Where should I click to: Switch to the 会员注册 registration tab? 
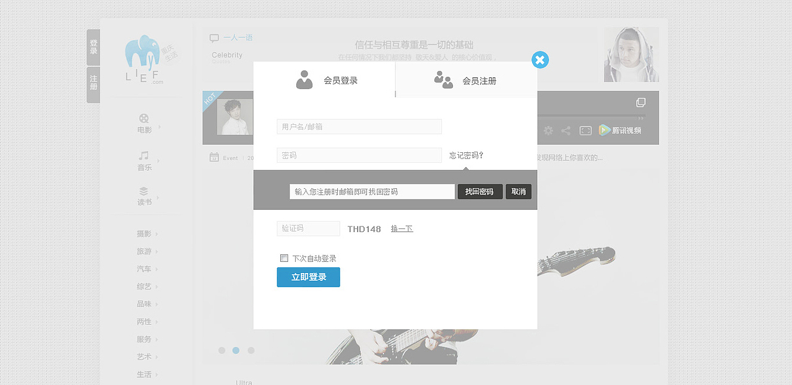466,80
